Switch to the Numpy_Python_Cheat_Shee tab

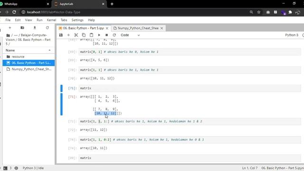coord(138,28)
